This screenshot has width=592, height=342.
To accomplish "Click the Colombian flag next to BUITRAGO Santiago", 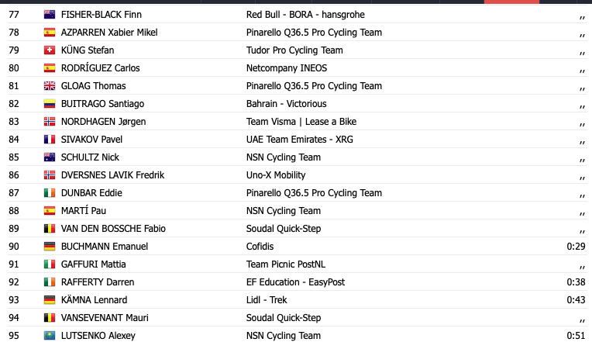I will [50, 104].
